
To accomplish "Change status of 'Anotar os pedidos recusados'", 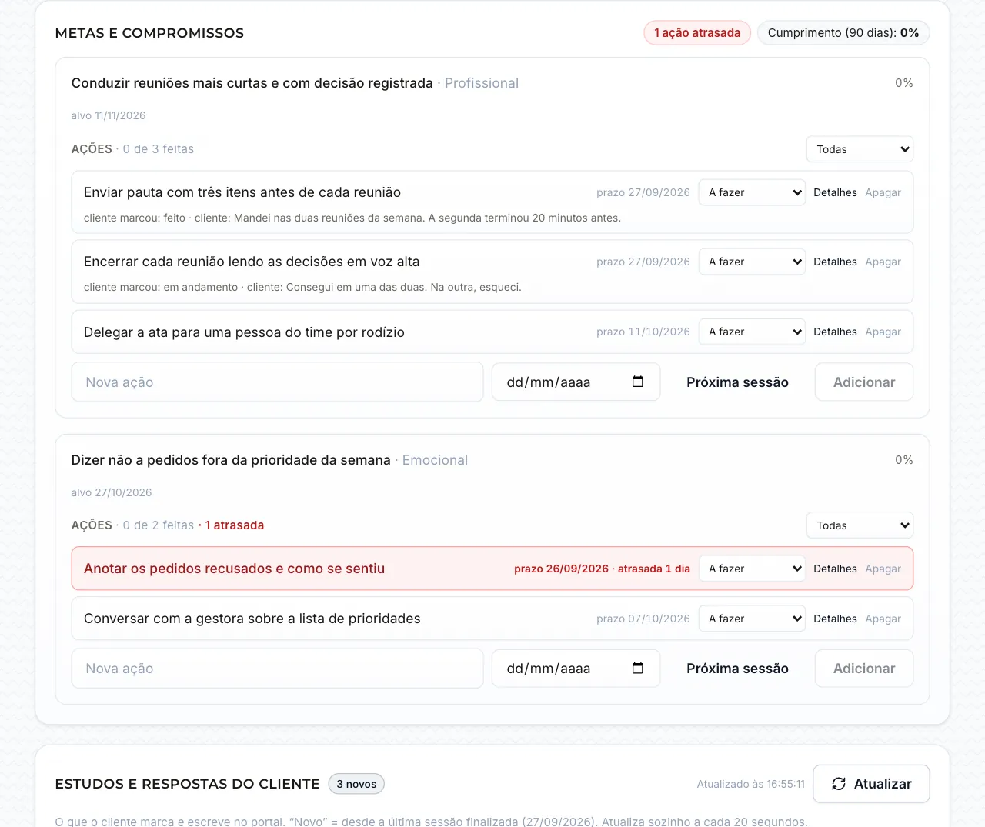I will [752, 569].
